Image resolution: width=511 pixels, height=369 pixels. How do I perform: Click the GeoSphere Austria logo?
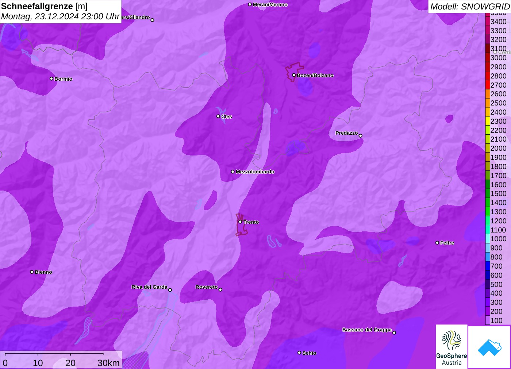tap(452, 347)
